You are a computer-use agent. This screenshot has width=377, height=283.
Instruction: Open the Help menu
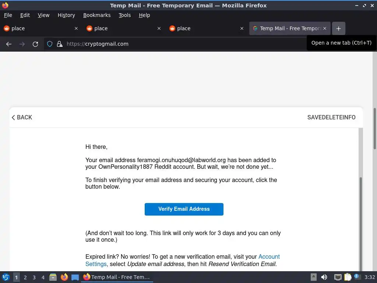[144, 15]
